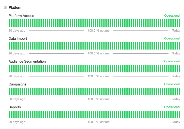Screen dimensions: 184x129
Task: Click last day bar in Campaigns uptime
Action: [x=180, y=92]
